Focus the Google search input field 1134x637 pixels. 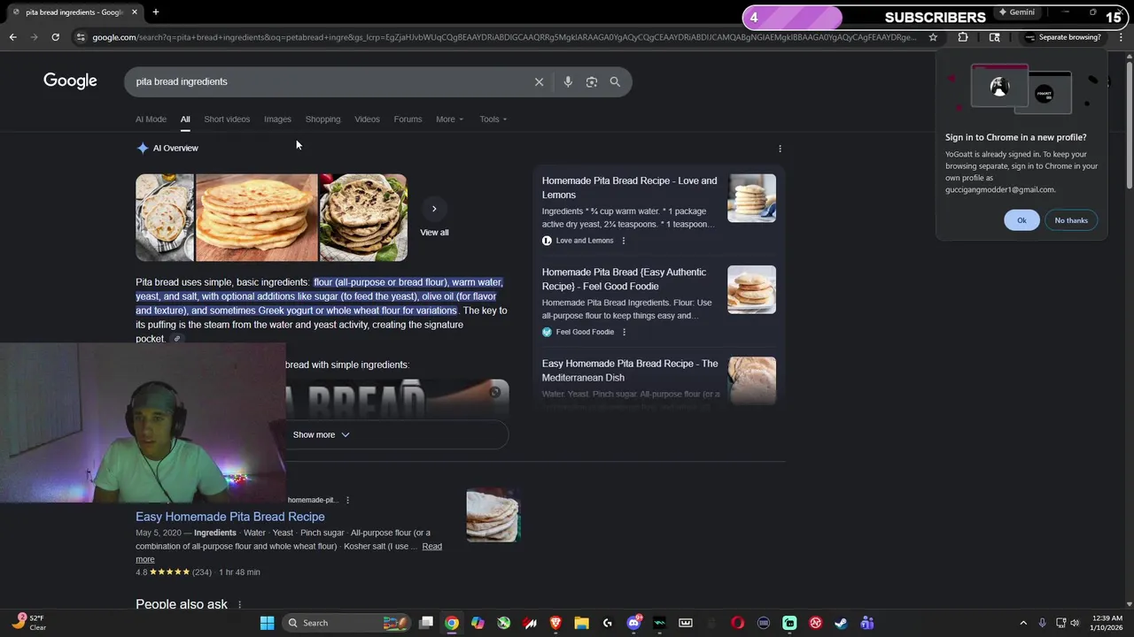pos(328,81)
